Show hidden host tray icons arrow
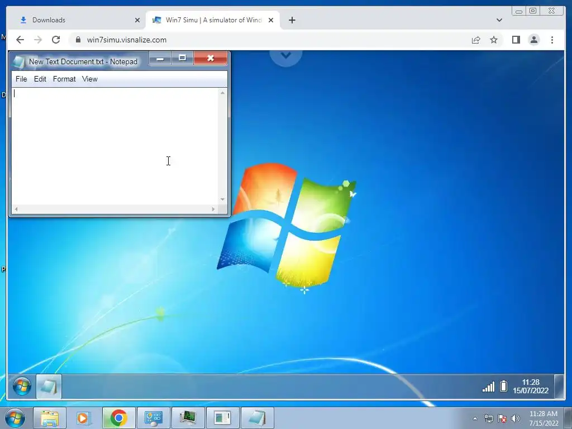 tap(475, 418)
